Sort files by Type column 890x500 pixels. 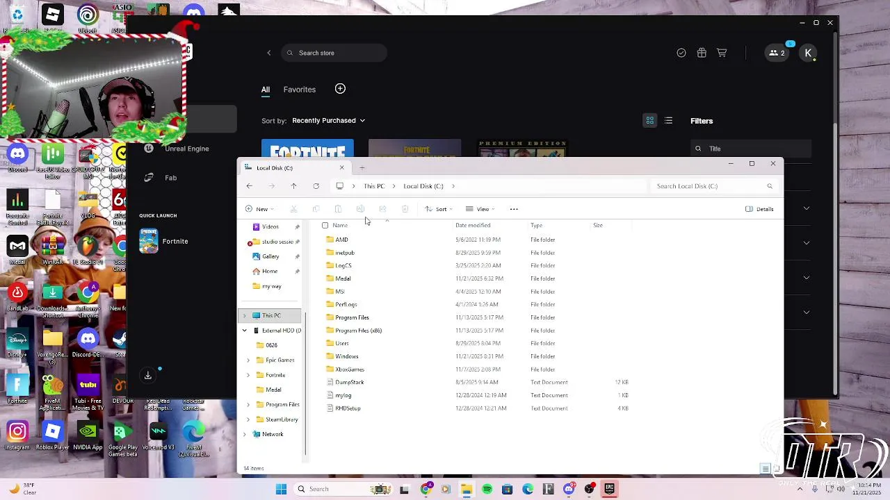[536, 225]
